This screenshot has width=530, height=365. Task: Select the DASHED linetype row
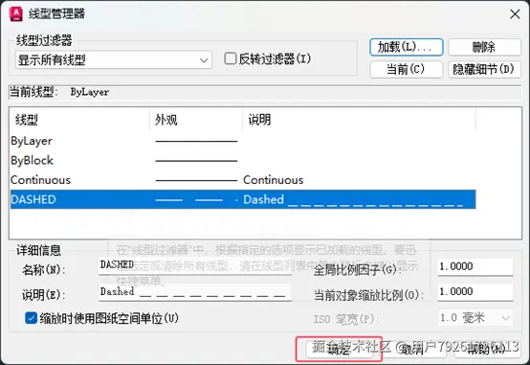click(243, 199)
